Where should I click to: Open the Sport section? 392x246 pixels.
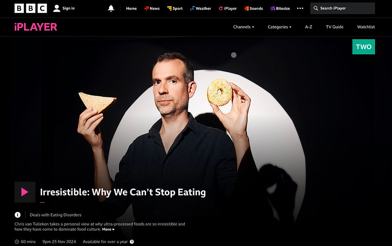click(175, 8)
